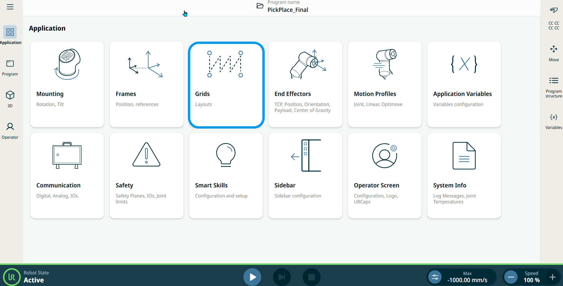Open End Effectors settings
Viewport: 563px width, 286px height.
point(305,84)
